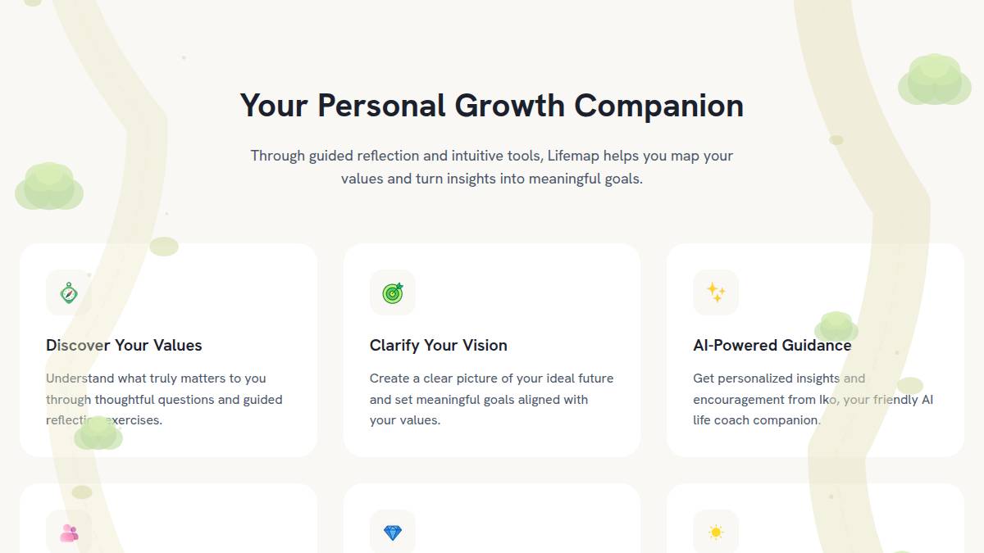Open the AI-Powered Guidance heading
Screen dimensions: 984x553
pos(772,346)
